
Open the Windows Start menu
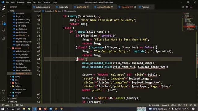point(2,109)
